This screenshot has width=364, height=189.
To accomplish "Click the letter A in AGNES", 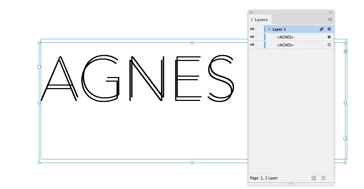I will pyautogui.click(x=59, y=79).
